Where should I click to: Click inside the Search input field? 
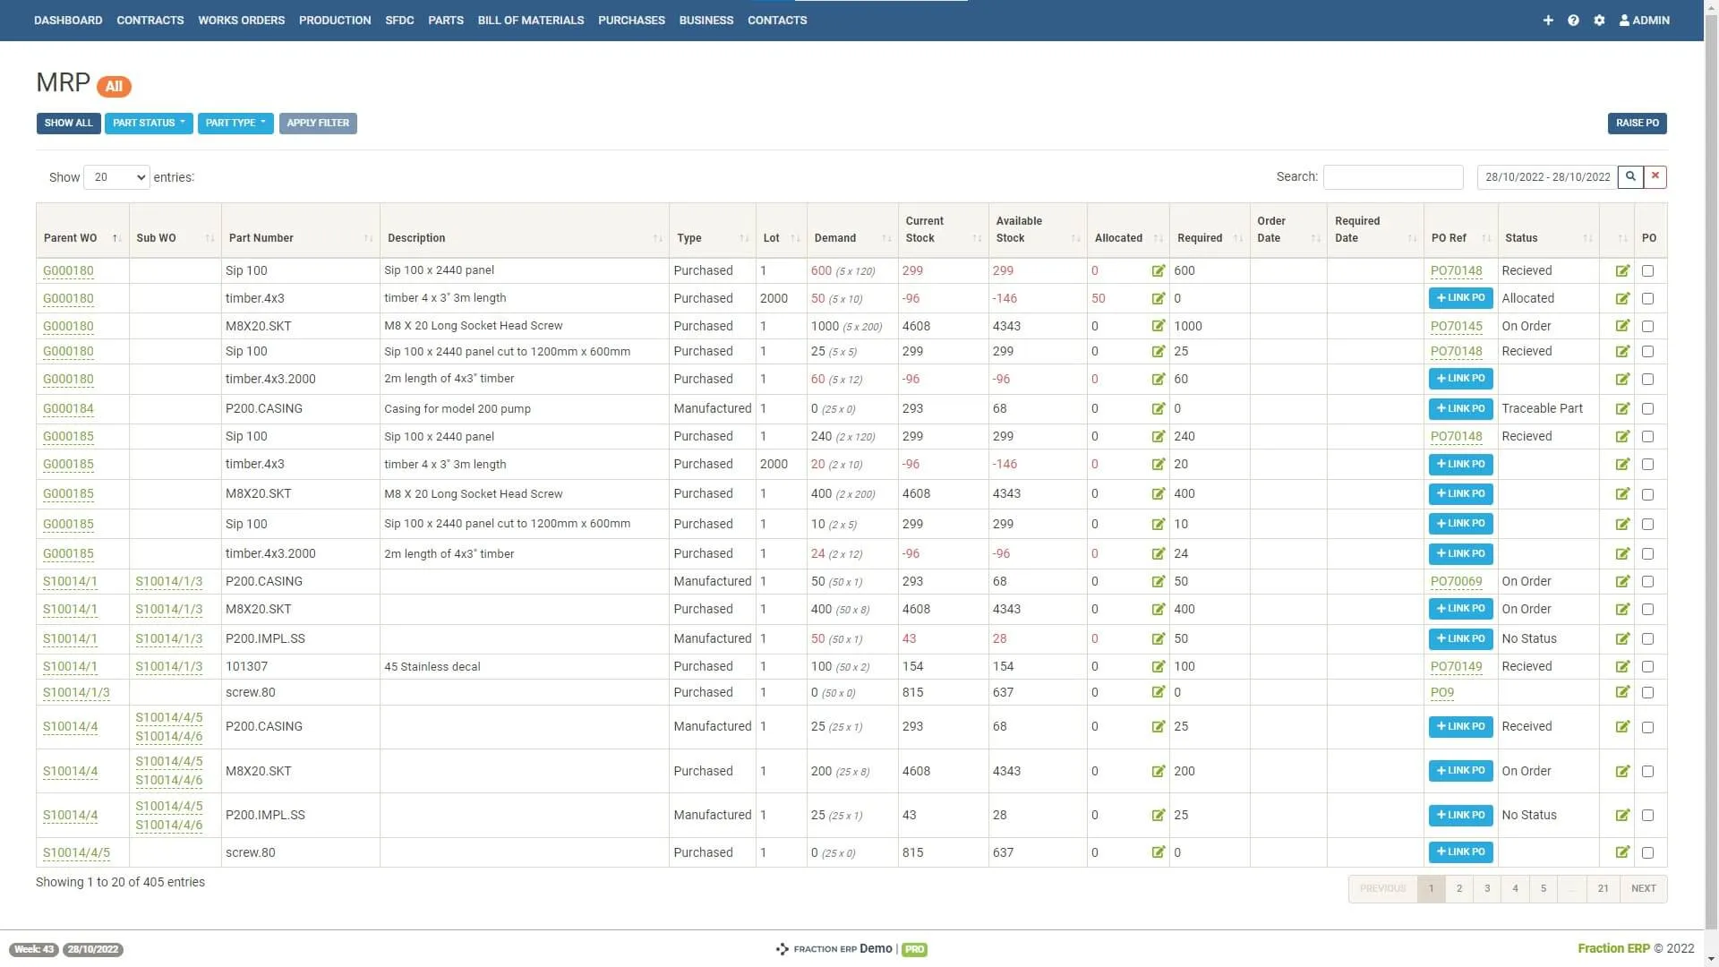click(x=1393, y=176)
